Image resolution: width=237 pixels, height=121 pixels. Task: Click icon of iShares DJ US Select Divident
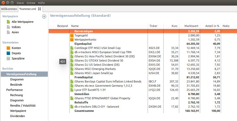72,65
